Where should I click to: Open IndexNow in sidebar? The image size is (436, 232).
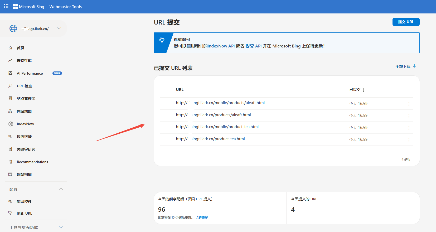[x=25, y=124]
